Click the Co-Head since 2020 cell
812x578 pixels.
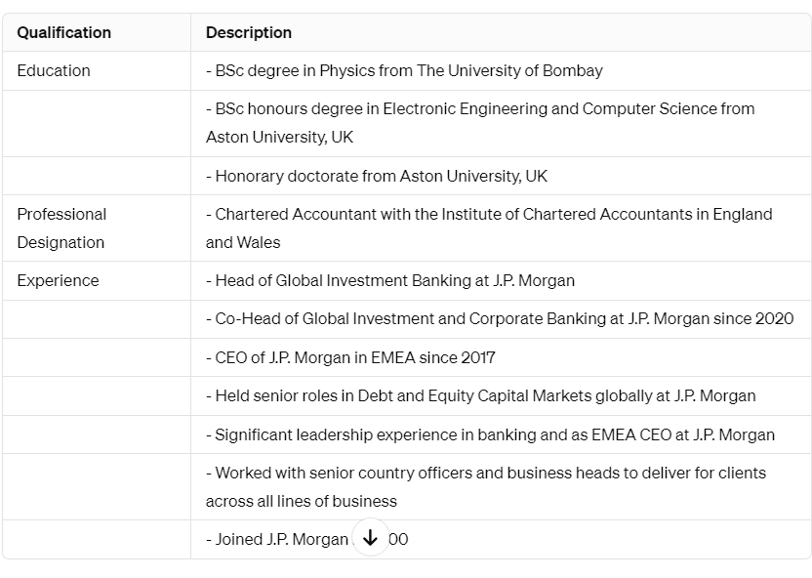(500, 318)
